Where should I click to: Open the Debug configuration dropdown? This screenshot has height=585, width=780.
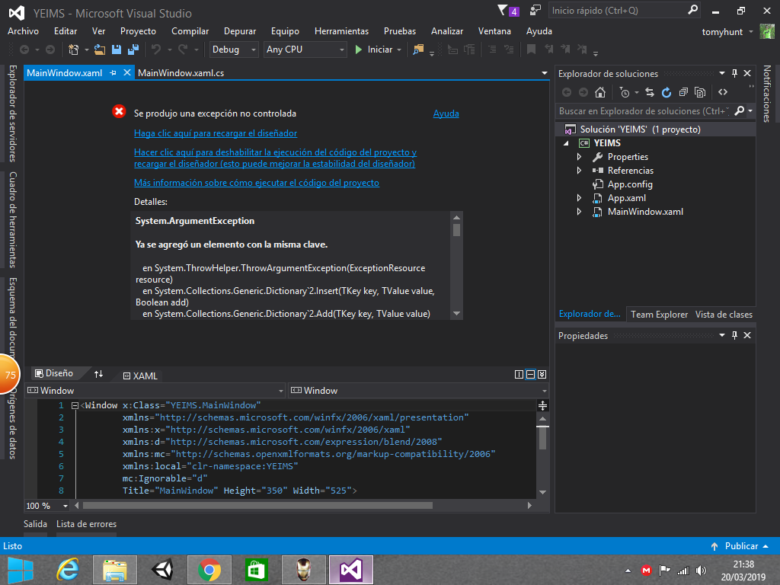coord(253,50)
